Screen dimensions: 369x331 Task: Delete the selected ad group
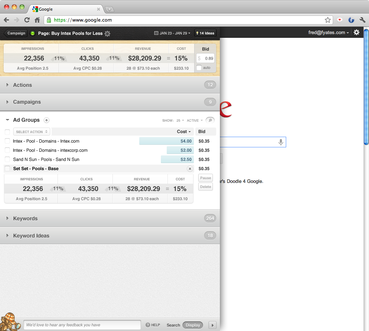pos(206,187)
